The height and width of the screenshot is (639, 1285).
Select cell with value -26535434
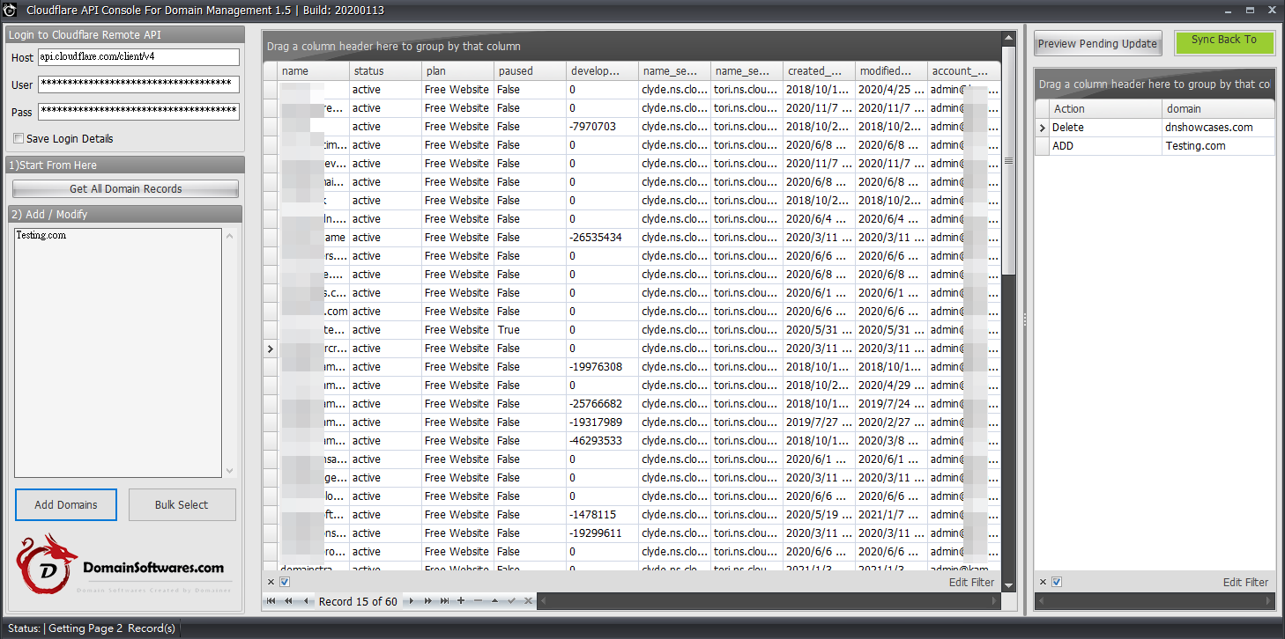point(603,238)
